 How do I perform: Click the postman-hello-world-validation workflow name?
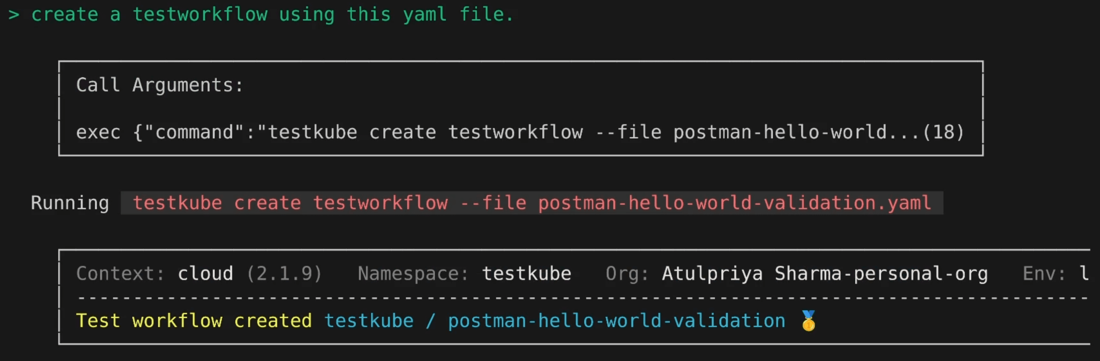coord(617,321)
